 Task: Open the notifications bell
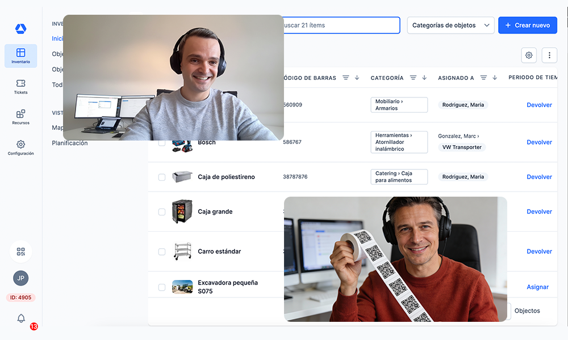[x=21, y=318]
